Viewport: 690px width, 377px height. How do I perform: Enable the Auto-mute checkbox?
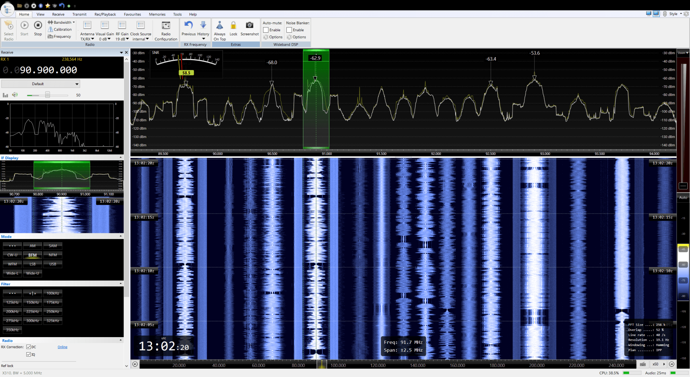266,30
